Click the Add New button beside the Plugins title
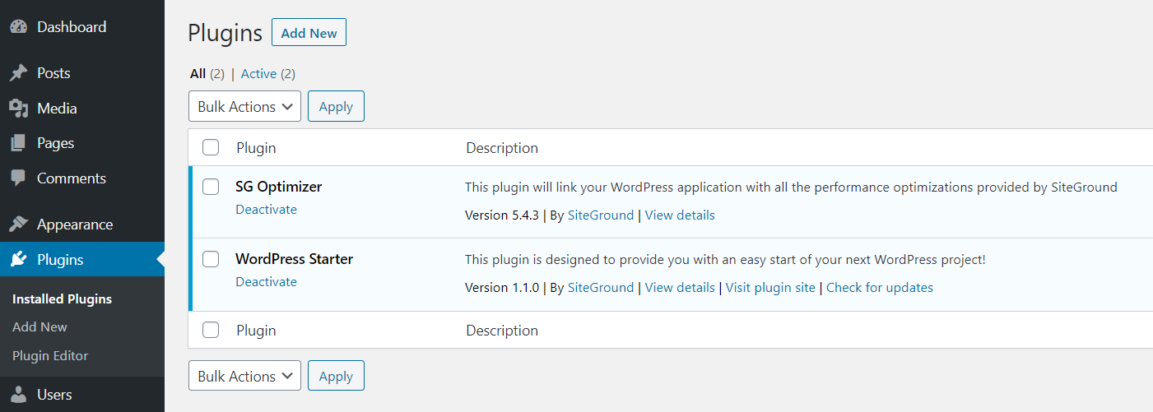The image size is (1153, 412). pyautogui.click(x=309, y=33)
